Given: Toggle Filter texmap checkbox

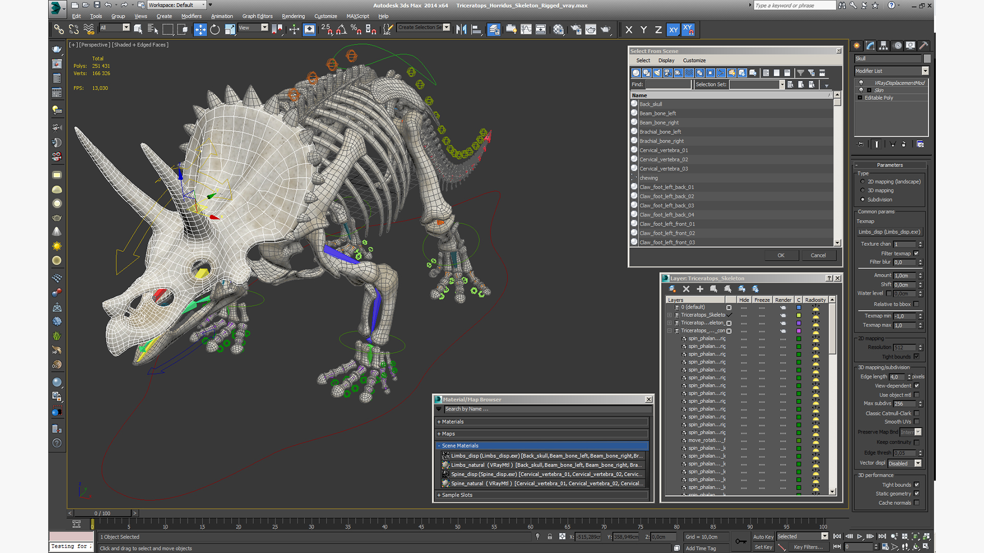Looking at the screenshot, I should (x=916, y=253).
